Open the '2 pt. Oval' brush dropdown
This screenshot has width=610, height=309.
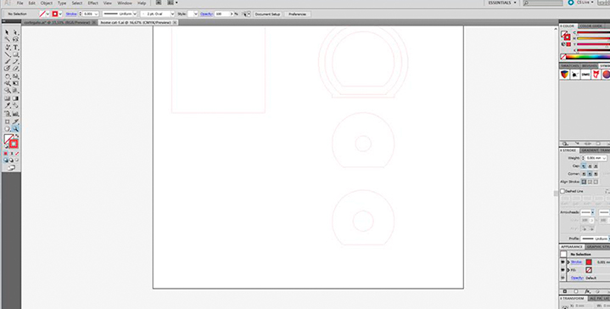click(x=172, y=14)
